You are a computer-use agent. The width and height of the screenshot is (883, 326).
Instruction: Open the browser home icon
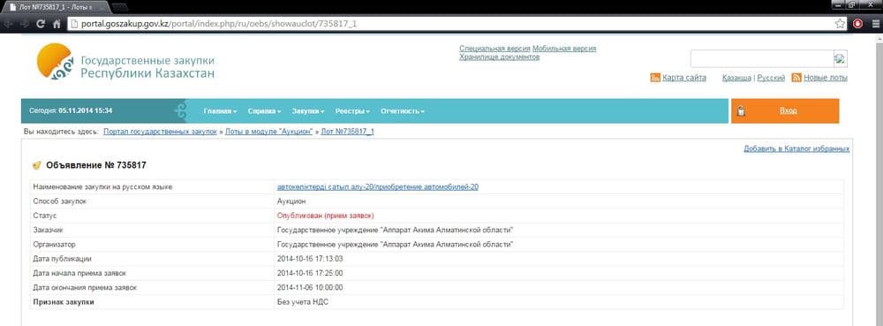57,24
